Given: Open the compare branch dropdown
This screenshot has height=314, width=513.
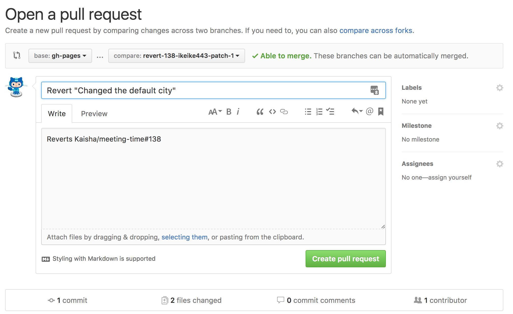Looking at the screenshot, I should (x=176, y=56).
